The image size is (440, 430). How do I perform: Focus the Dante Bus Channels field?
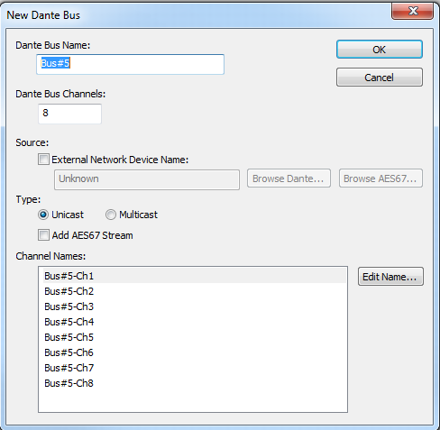tap(69, 114)
